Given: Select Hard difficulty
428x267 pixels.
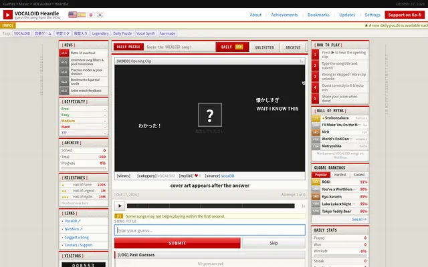Looking at the screenshot, I should (84, 127).
